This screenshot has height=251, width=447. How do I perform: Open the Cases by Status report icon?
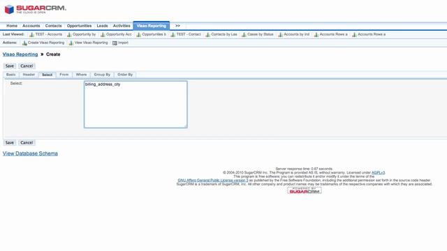click(244, 35)
